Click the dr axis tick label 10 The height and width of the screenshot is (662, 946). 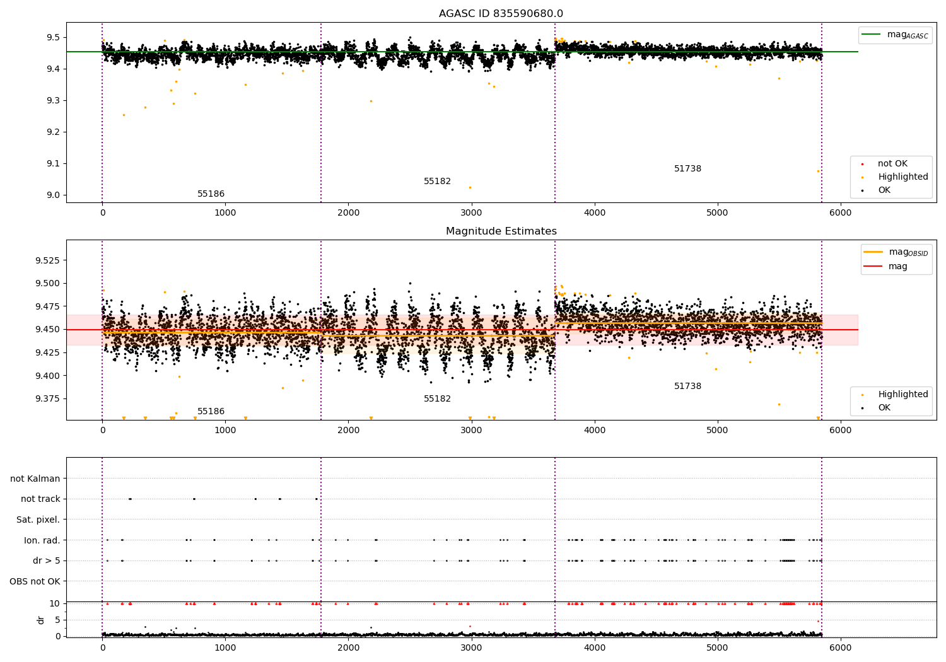[x=55, y=604]
